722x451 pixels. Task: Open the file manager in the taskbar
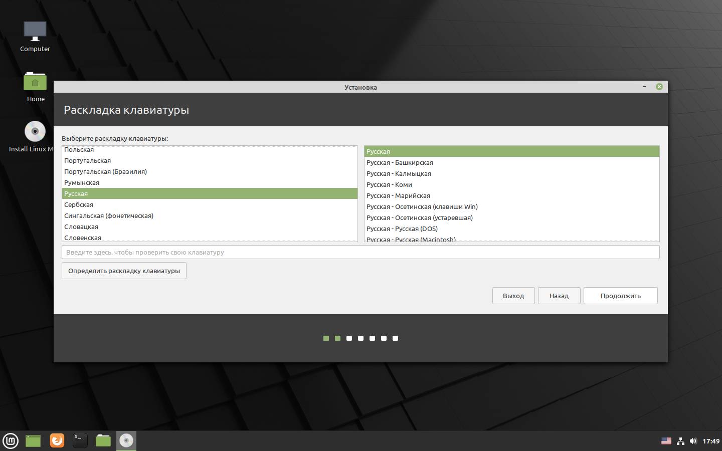[x=103, y=440]
